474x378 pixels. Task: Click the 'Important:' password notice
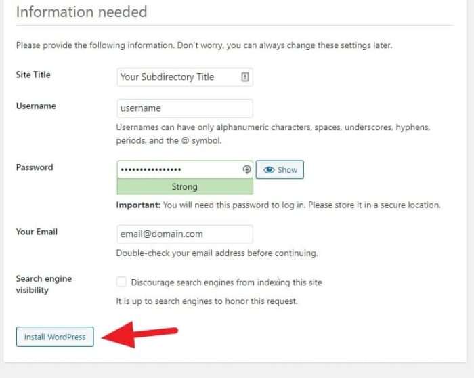(278, 205)
